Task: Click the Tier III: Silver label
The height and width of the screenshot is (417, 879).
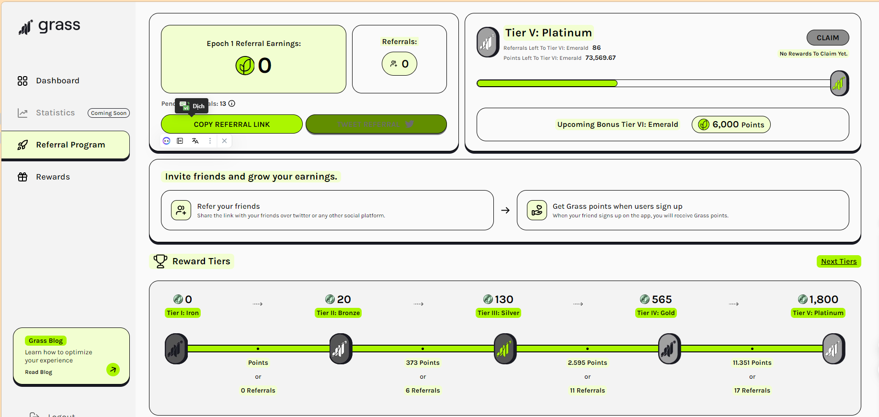Action: click(x=499, y=313)
